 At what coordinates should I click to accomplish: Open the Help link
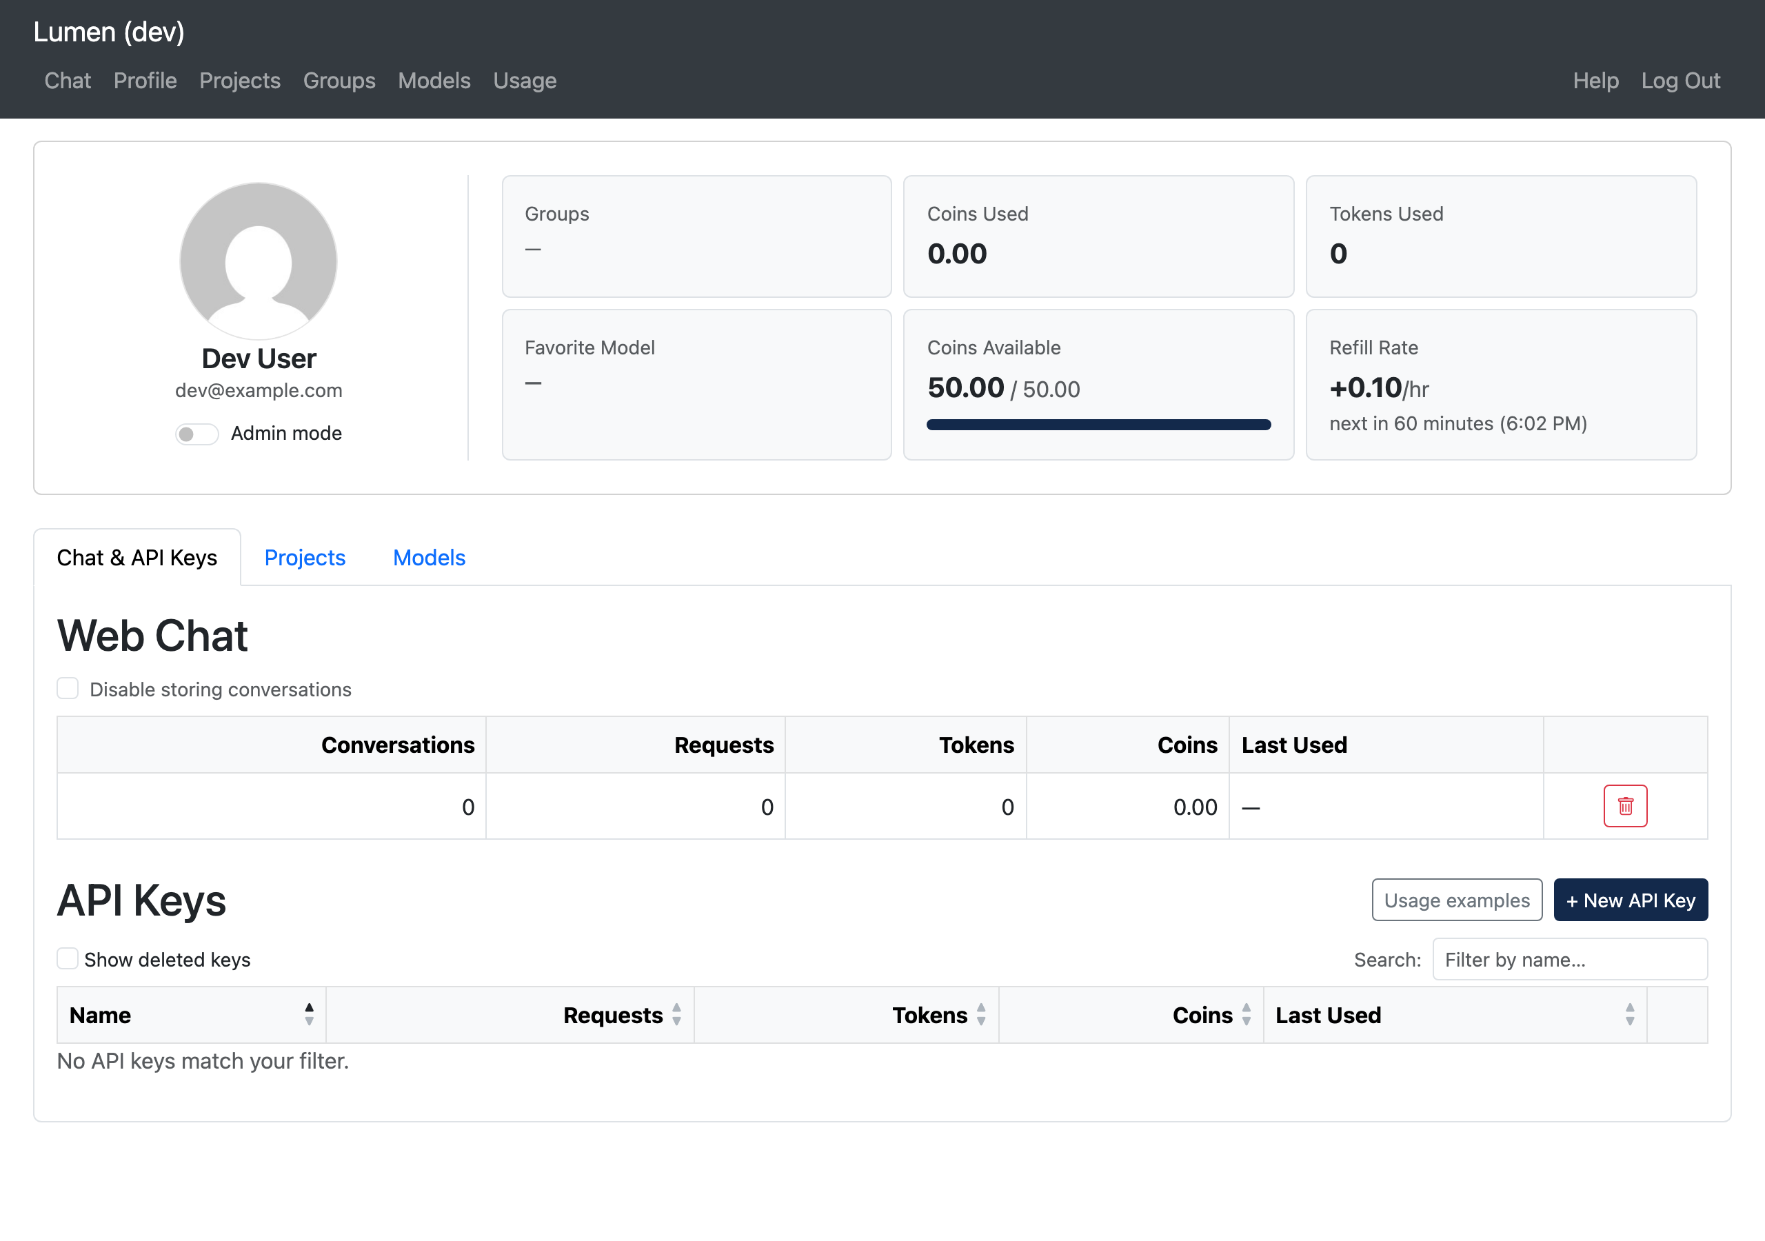pos(1595,81)
